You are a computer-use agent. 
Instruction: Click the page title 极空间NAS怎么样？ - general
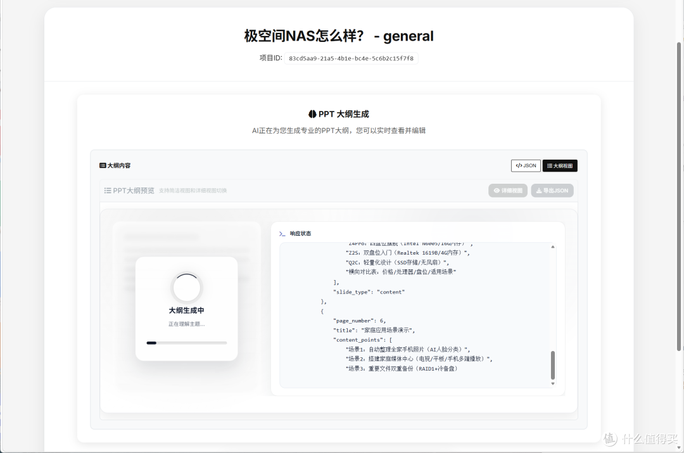click(x=339, y=35)
